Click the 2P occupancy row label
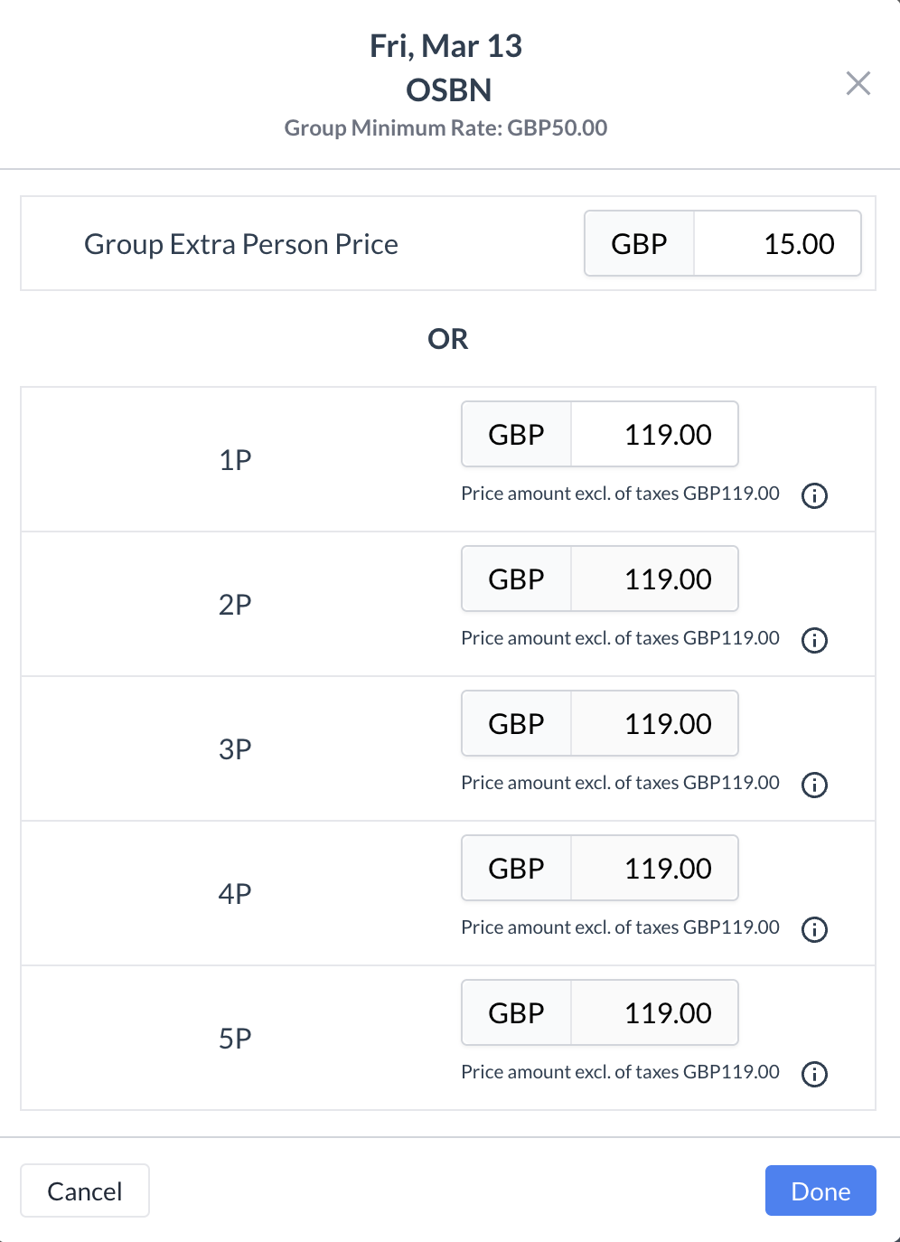Screen dimensions: 900x1242 235,605
